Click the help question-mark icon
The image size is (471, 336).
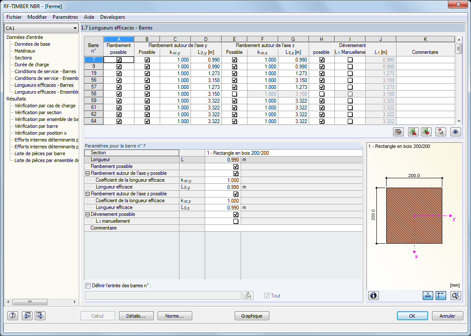pos(13,316)
